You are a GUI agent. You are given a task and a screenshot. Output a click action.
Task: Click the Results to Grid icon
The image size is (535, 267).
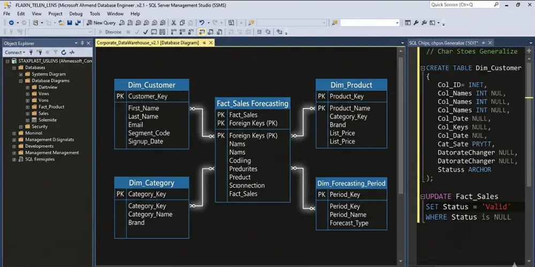click(x=162, y=32)
